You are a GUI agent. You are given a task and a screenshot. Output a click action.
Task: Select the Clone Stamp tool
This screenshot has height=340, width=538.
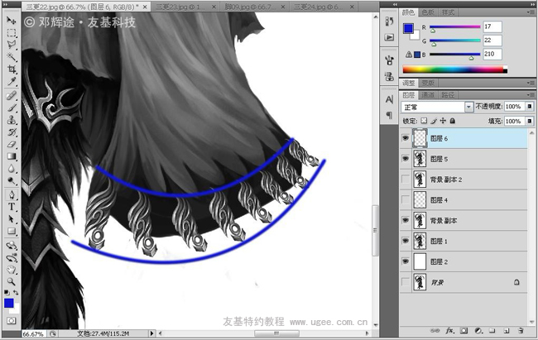coord(11,120)
